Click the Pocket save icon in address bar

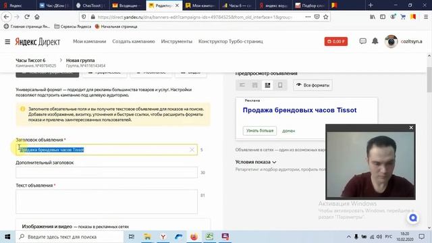point(317,17)
